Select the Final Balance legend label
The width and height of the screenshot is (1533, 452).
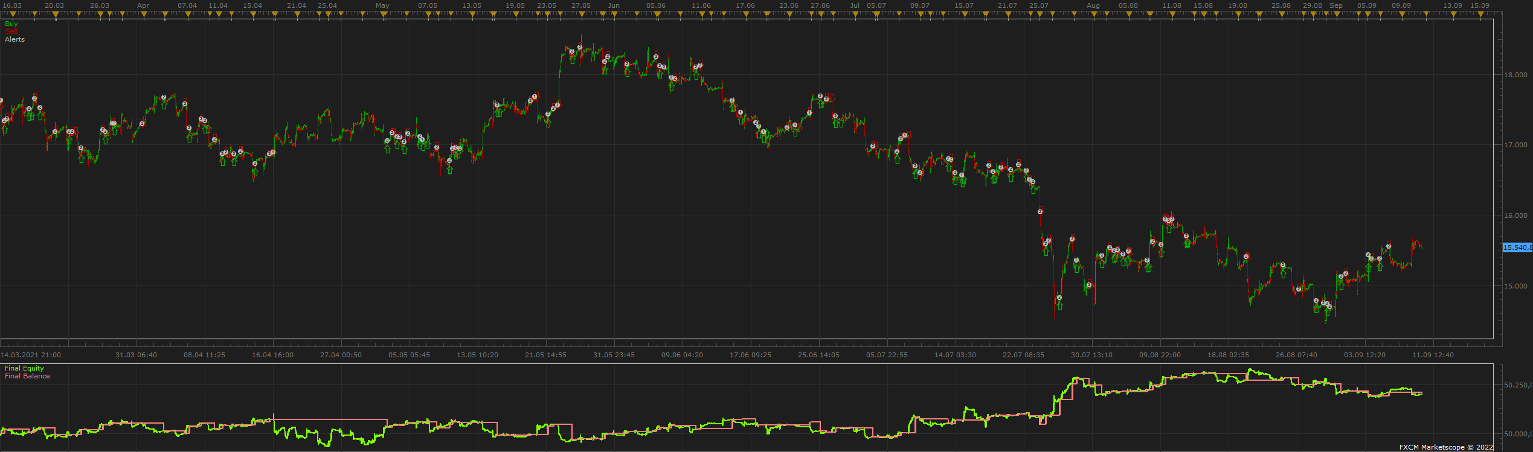[x=28, y=376]
